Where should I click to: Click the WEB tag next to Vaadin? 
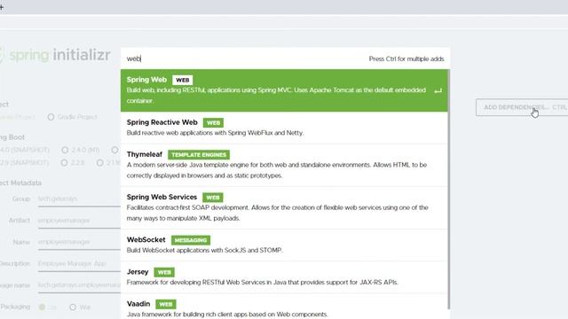[x=166, y=304]
